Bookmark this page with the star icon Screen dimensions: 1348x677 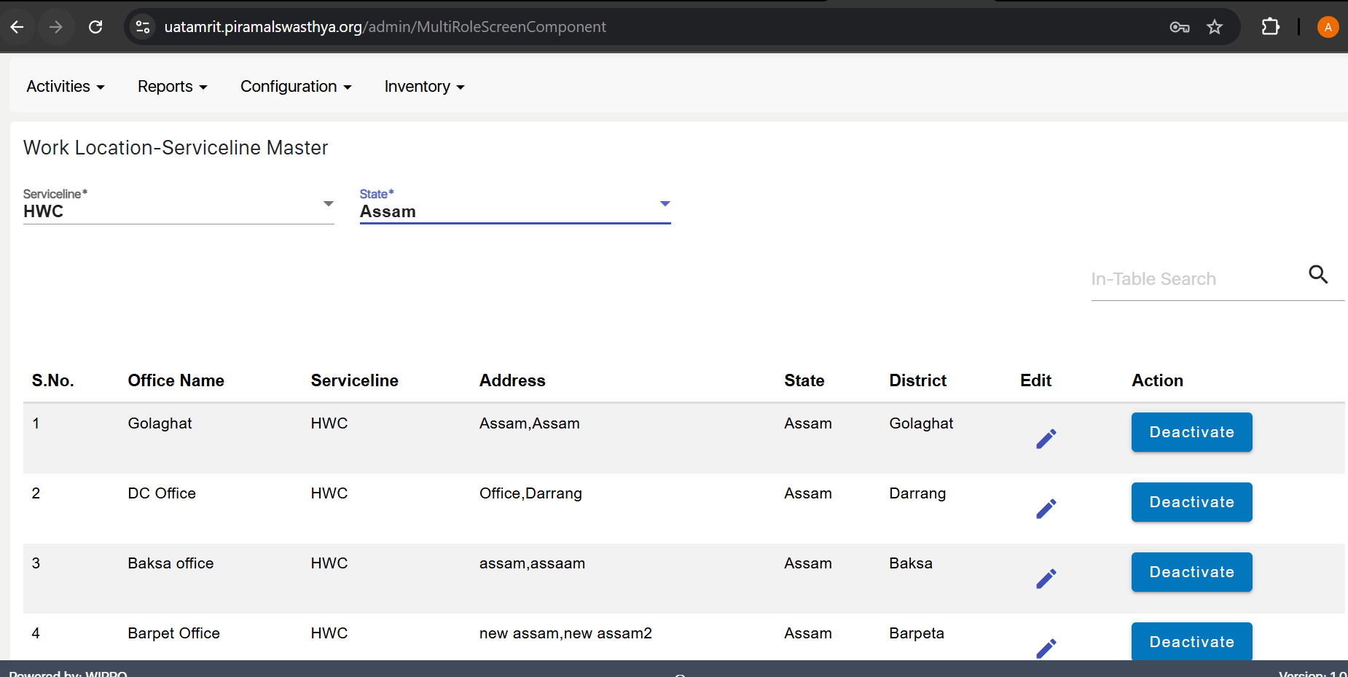(x=1215, y=27)
